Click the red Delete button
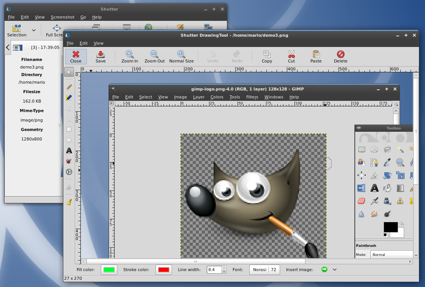The height and width of the screenshot is (287, 425). (x=340, y=57)
